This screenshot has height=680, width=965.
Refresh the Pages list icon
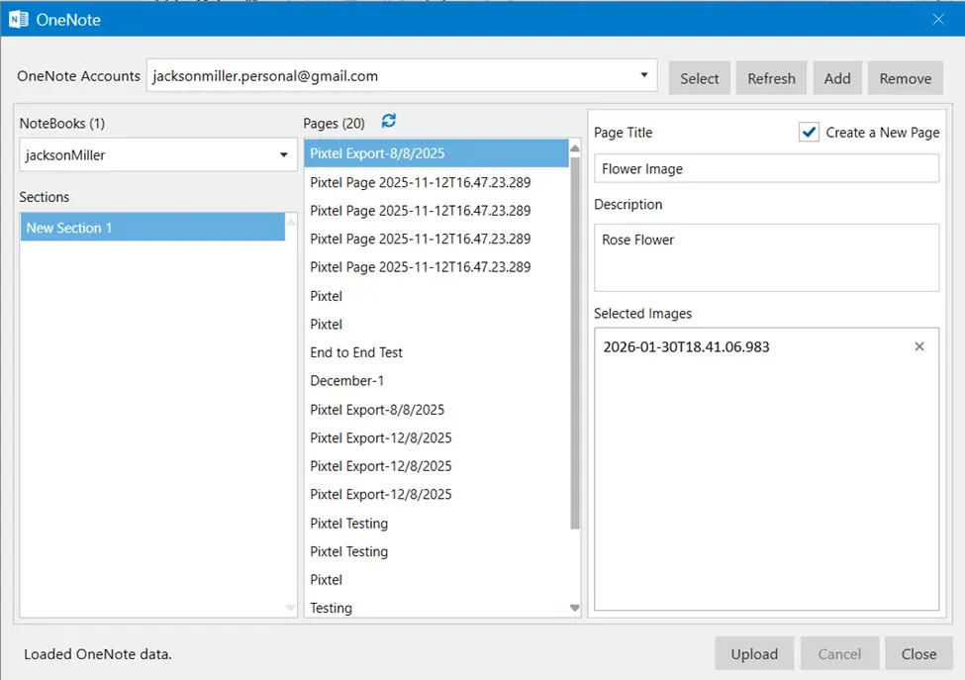click(388, 121)
